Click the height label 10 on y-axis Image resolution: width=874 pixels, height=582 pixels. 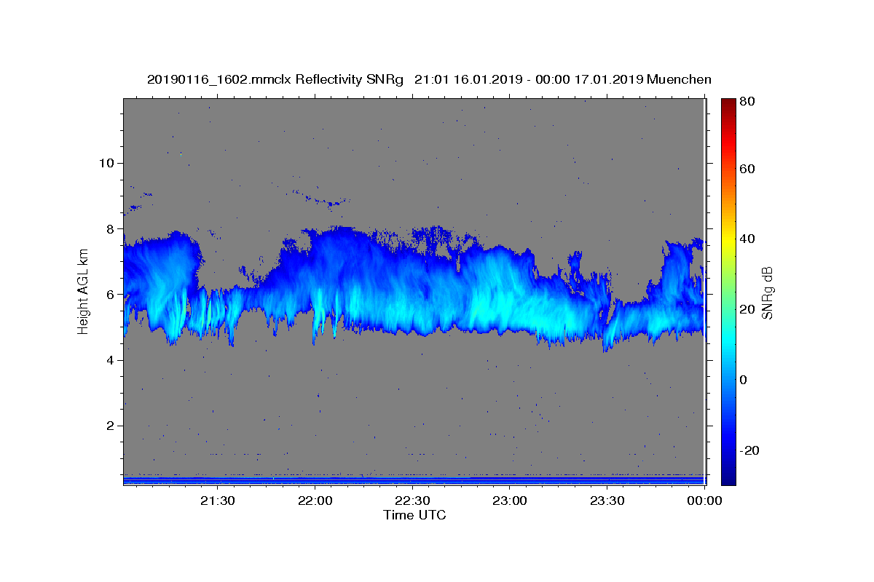pyautogui.click(x=105, y=163)
